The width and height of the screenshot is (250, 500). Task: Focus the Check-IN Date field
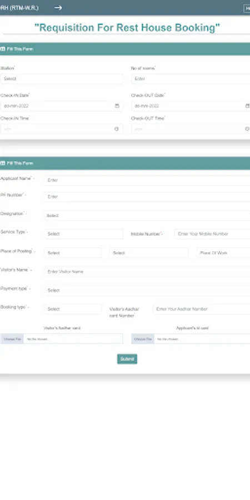(62, 106)
